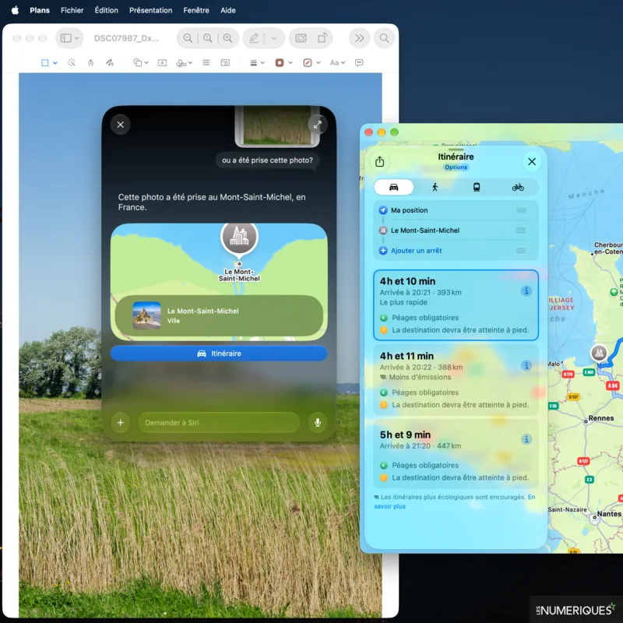Click the Rennes city label on map
The width and height of the screenshot is (623, 623).
click(600, 418)
